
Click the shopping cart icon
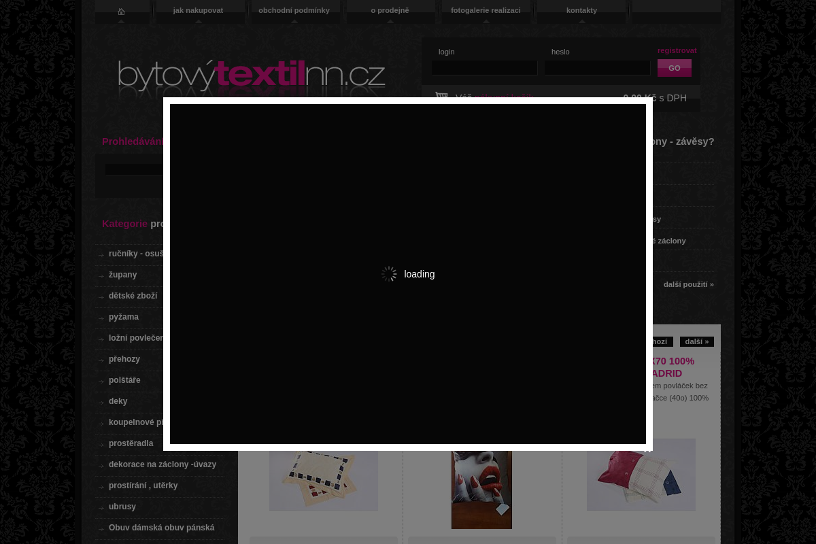click(x=441, y=96)
